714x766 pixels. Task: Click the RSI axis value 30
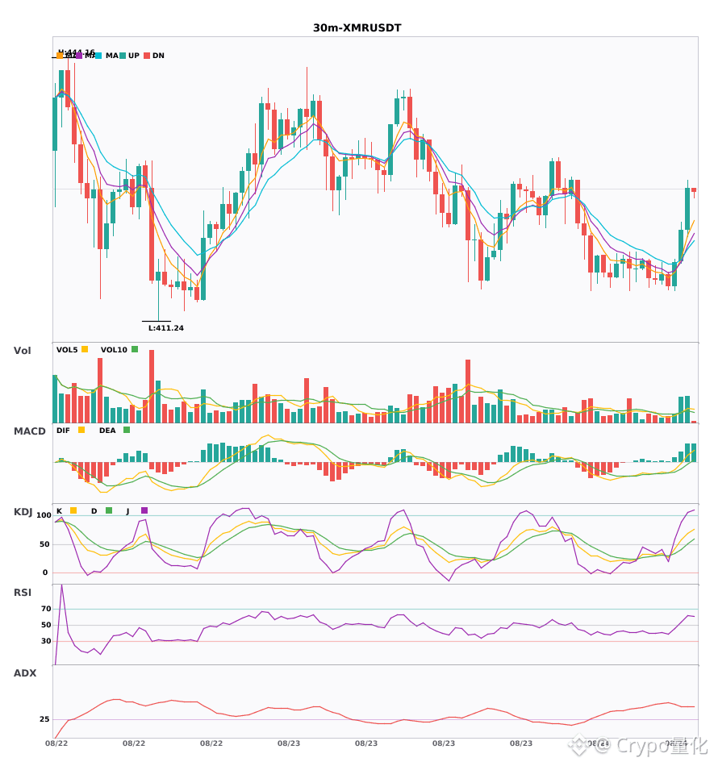[46, 641]
